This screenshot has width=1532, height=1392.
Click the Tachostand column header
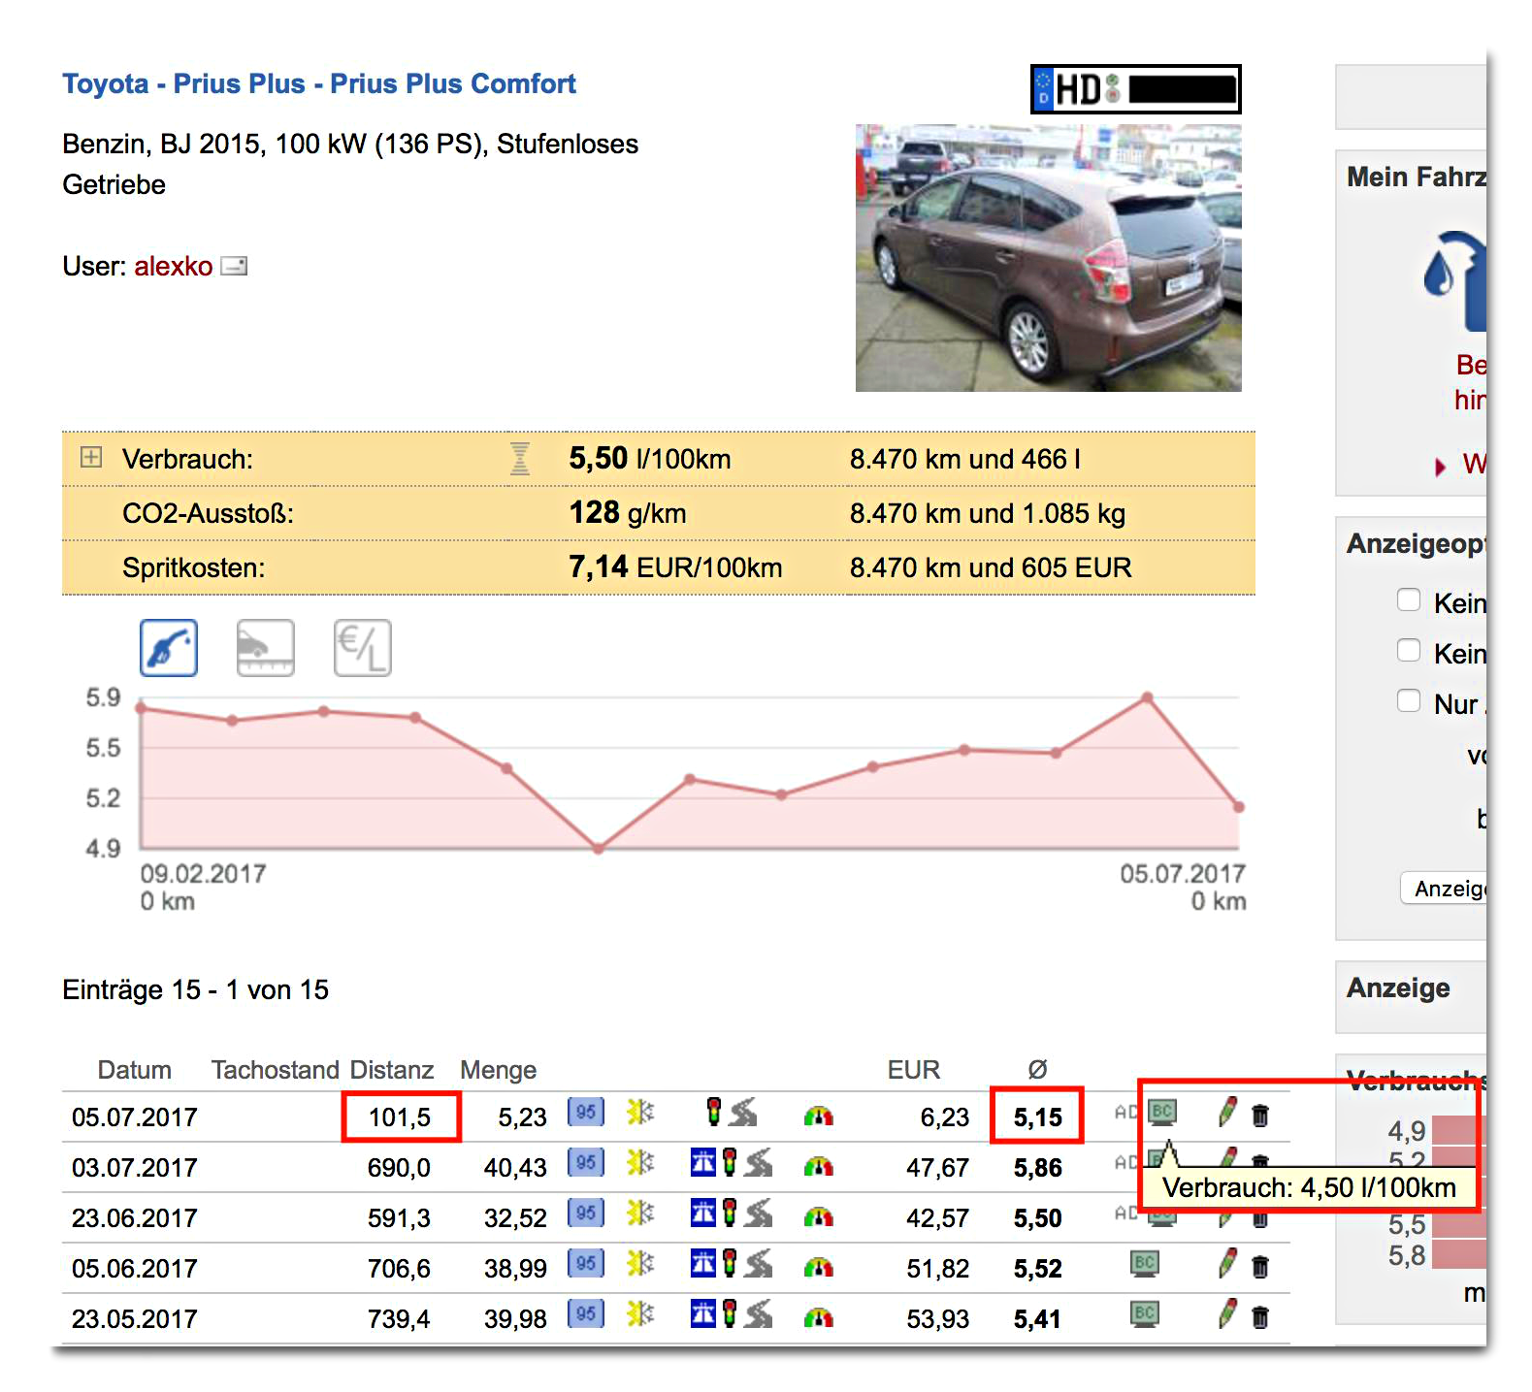[276, 1069]
